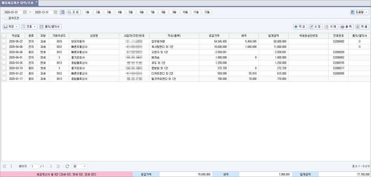Check the 2020-01-22 row checkbox

coord(4,73)
